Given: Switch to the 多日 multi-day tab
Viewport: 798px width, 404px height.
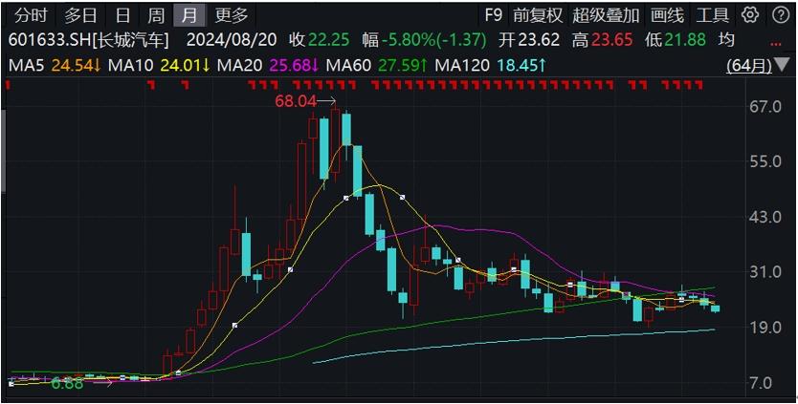Looking at the screenshot, I should [80, 15].
